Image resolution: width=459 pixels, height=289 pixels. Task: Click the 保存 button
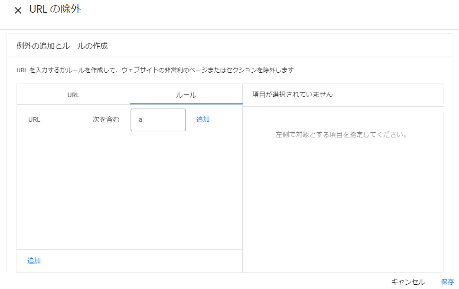[x=447, y=282]
